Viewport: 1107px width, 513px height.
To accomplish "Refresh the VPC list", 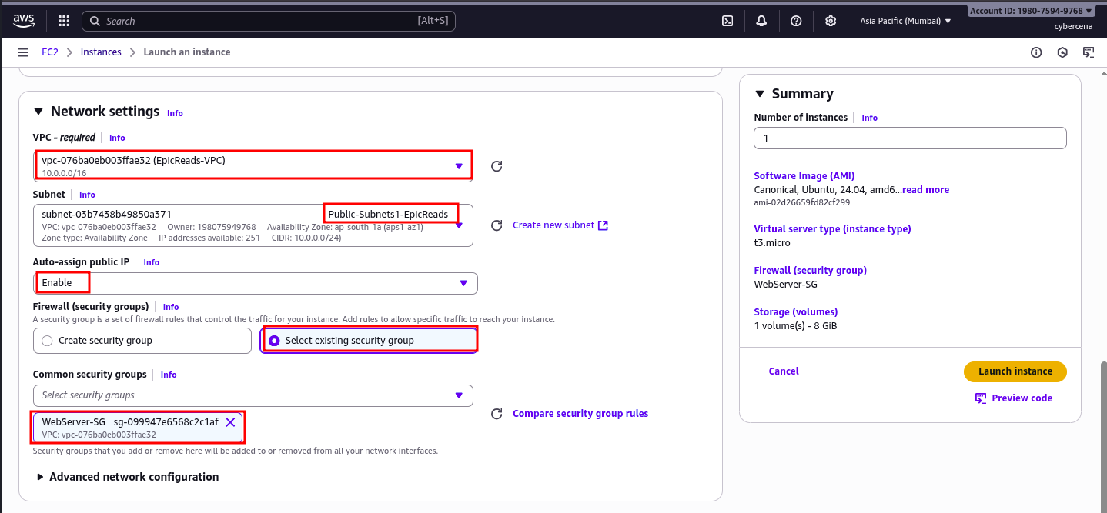I will pyautogui.click(x=497, y=166).
